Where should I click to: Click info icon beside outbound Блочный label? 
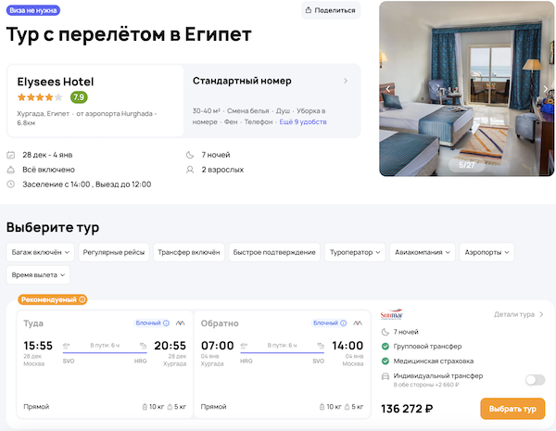166,323
